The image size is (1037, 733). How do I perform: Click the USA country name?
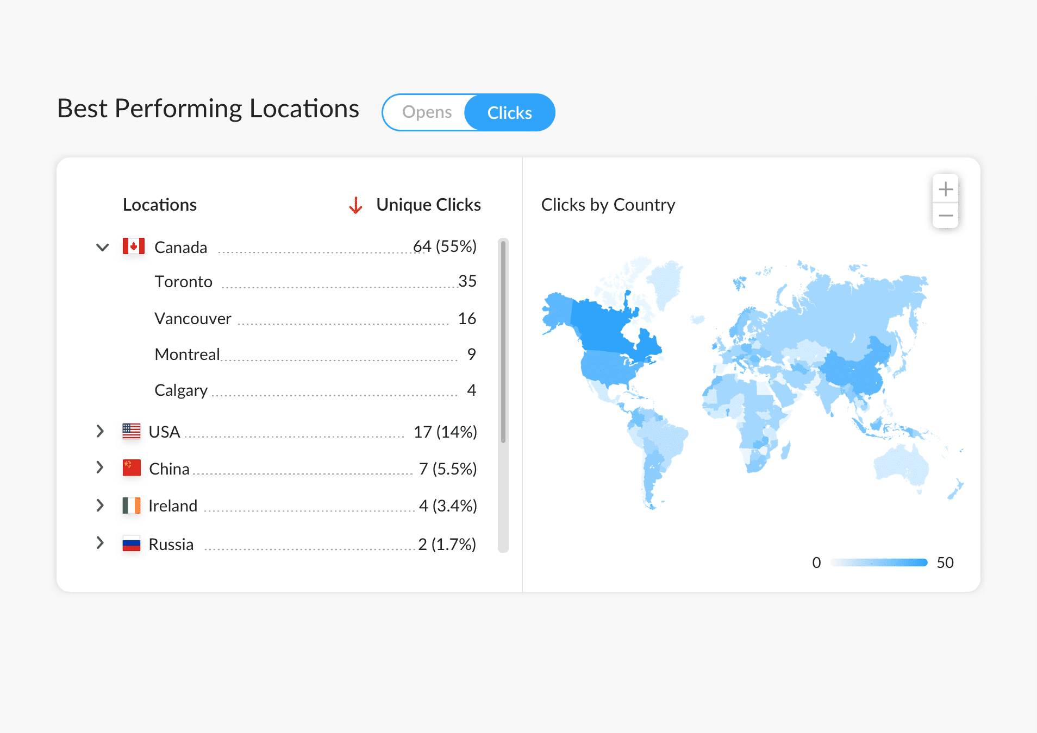coord(164,432)
